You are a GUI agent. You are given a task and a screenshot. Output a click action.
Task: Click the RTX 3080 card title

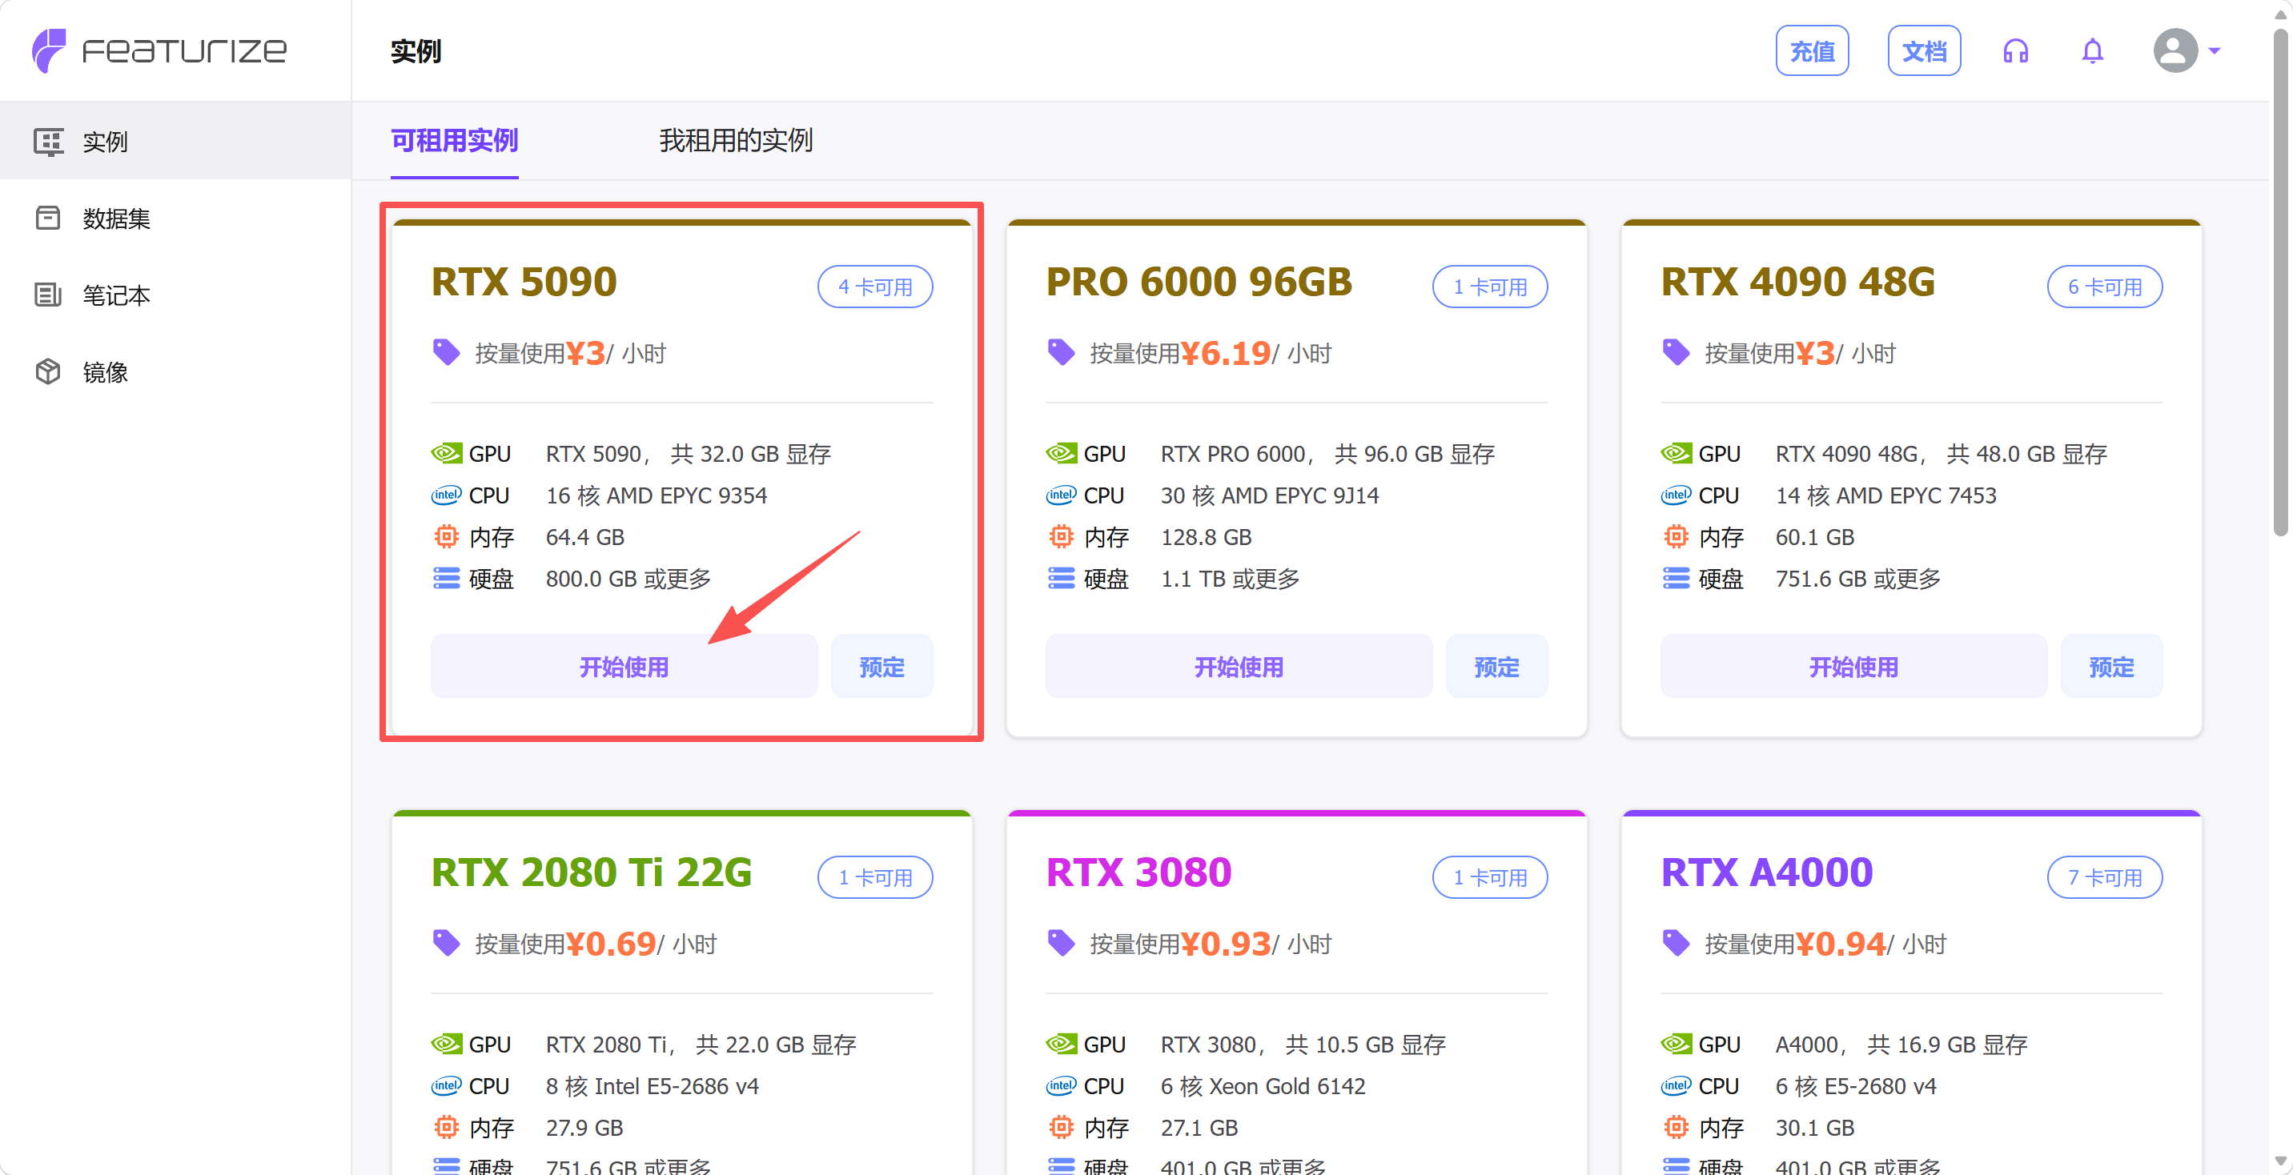(1138, 872)
